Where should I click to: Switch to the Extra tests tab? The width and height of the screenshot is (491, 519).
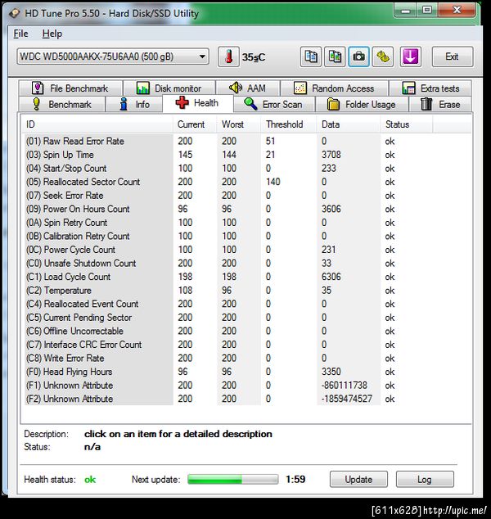[x=430, y=88]
